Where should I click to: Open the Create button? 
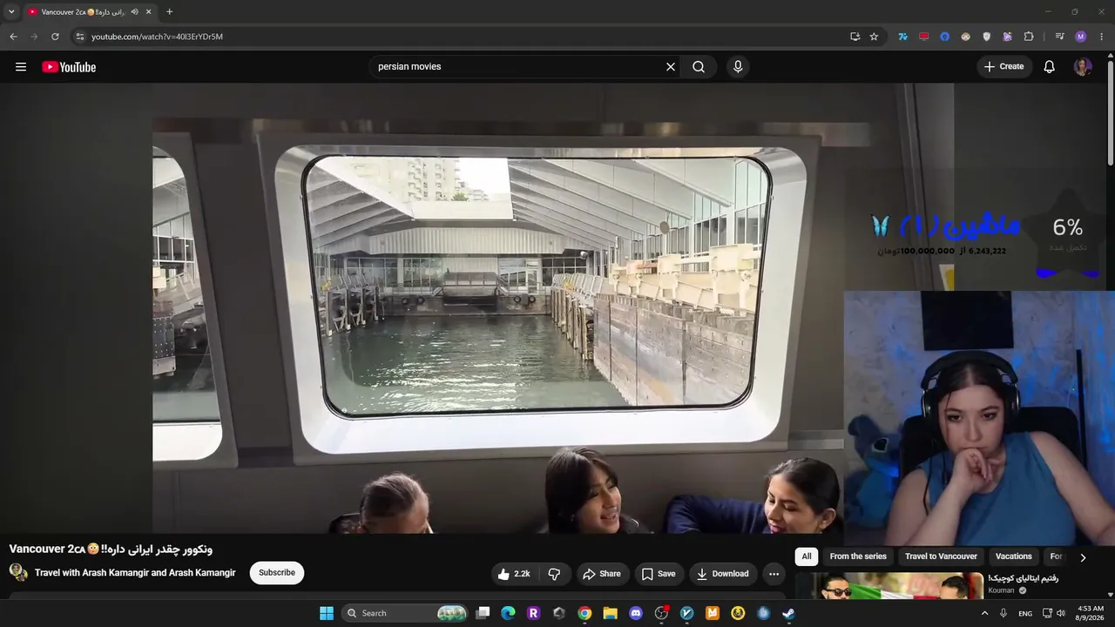click(1004, 67)
